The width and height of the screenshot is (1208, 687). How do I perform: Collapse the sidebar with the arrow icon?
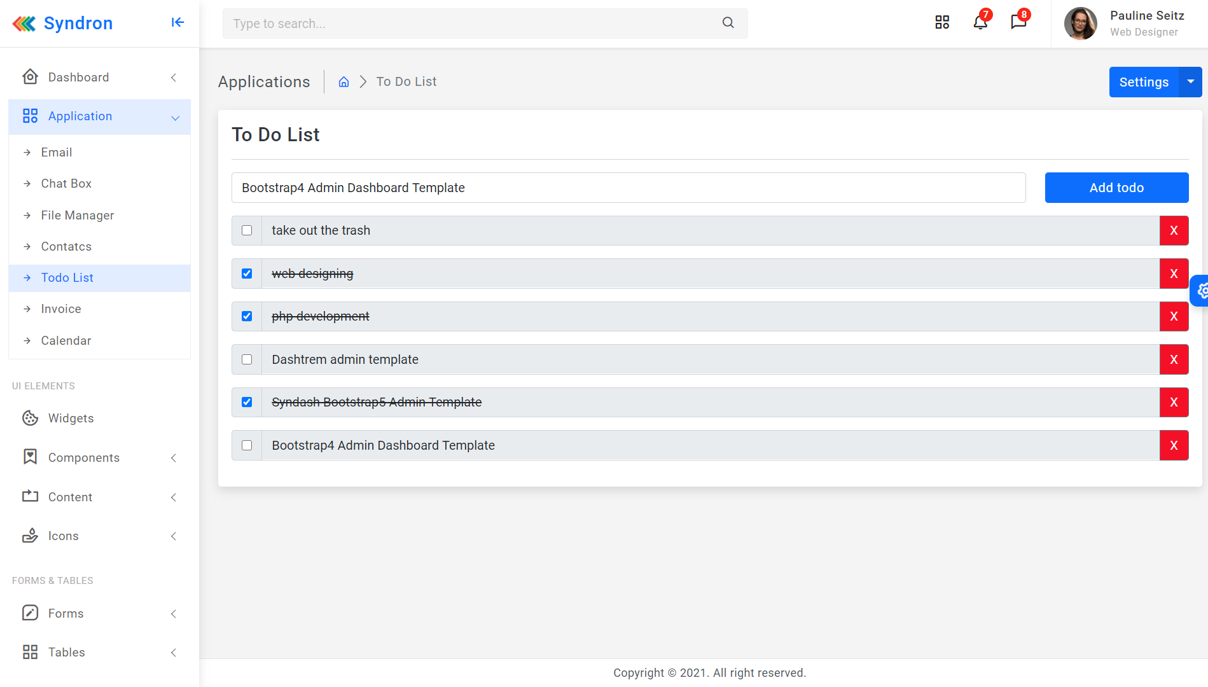click(x=177, y=23)
